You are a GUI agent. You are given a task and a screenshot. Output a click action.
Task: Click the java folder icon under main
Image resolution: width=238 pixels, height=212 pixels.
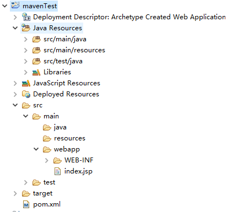(x=47, y=127)
